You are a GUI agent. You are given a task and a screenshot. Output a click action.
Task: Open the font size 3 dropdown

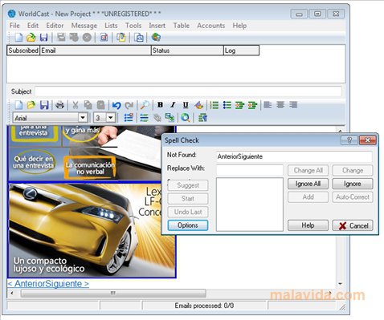point(110,118)
